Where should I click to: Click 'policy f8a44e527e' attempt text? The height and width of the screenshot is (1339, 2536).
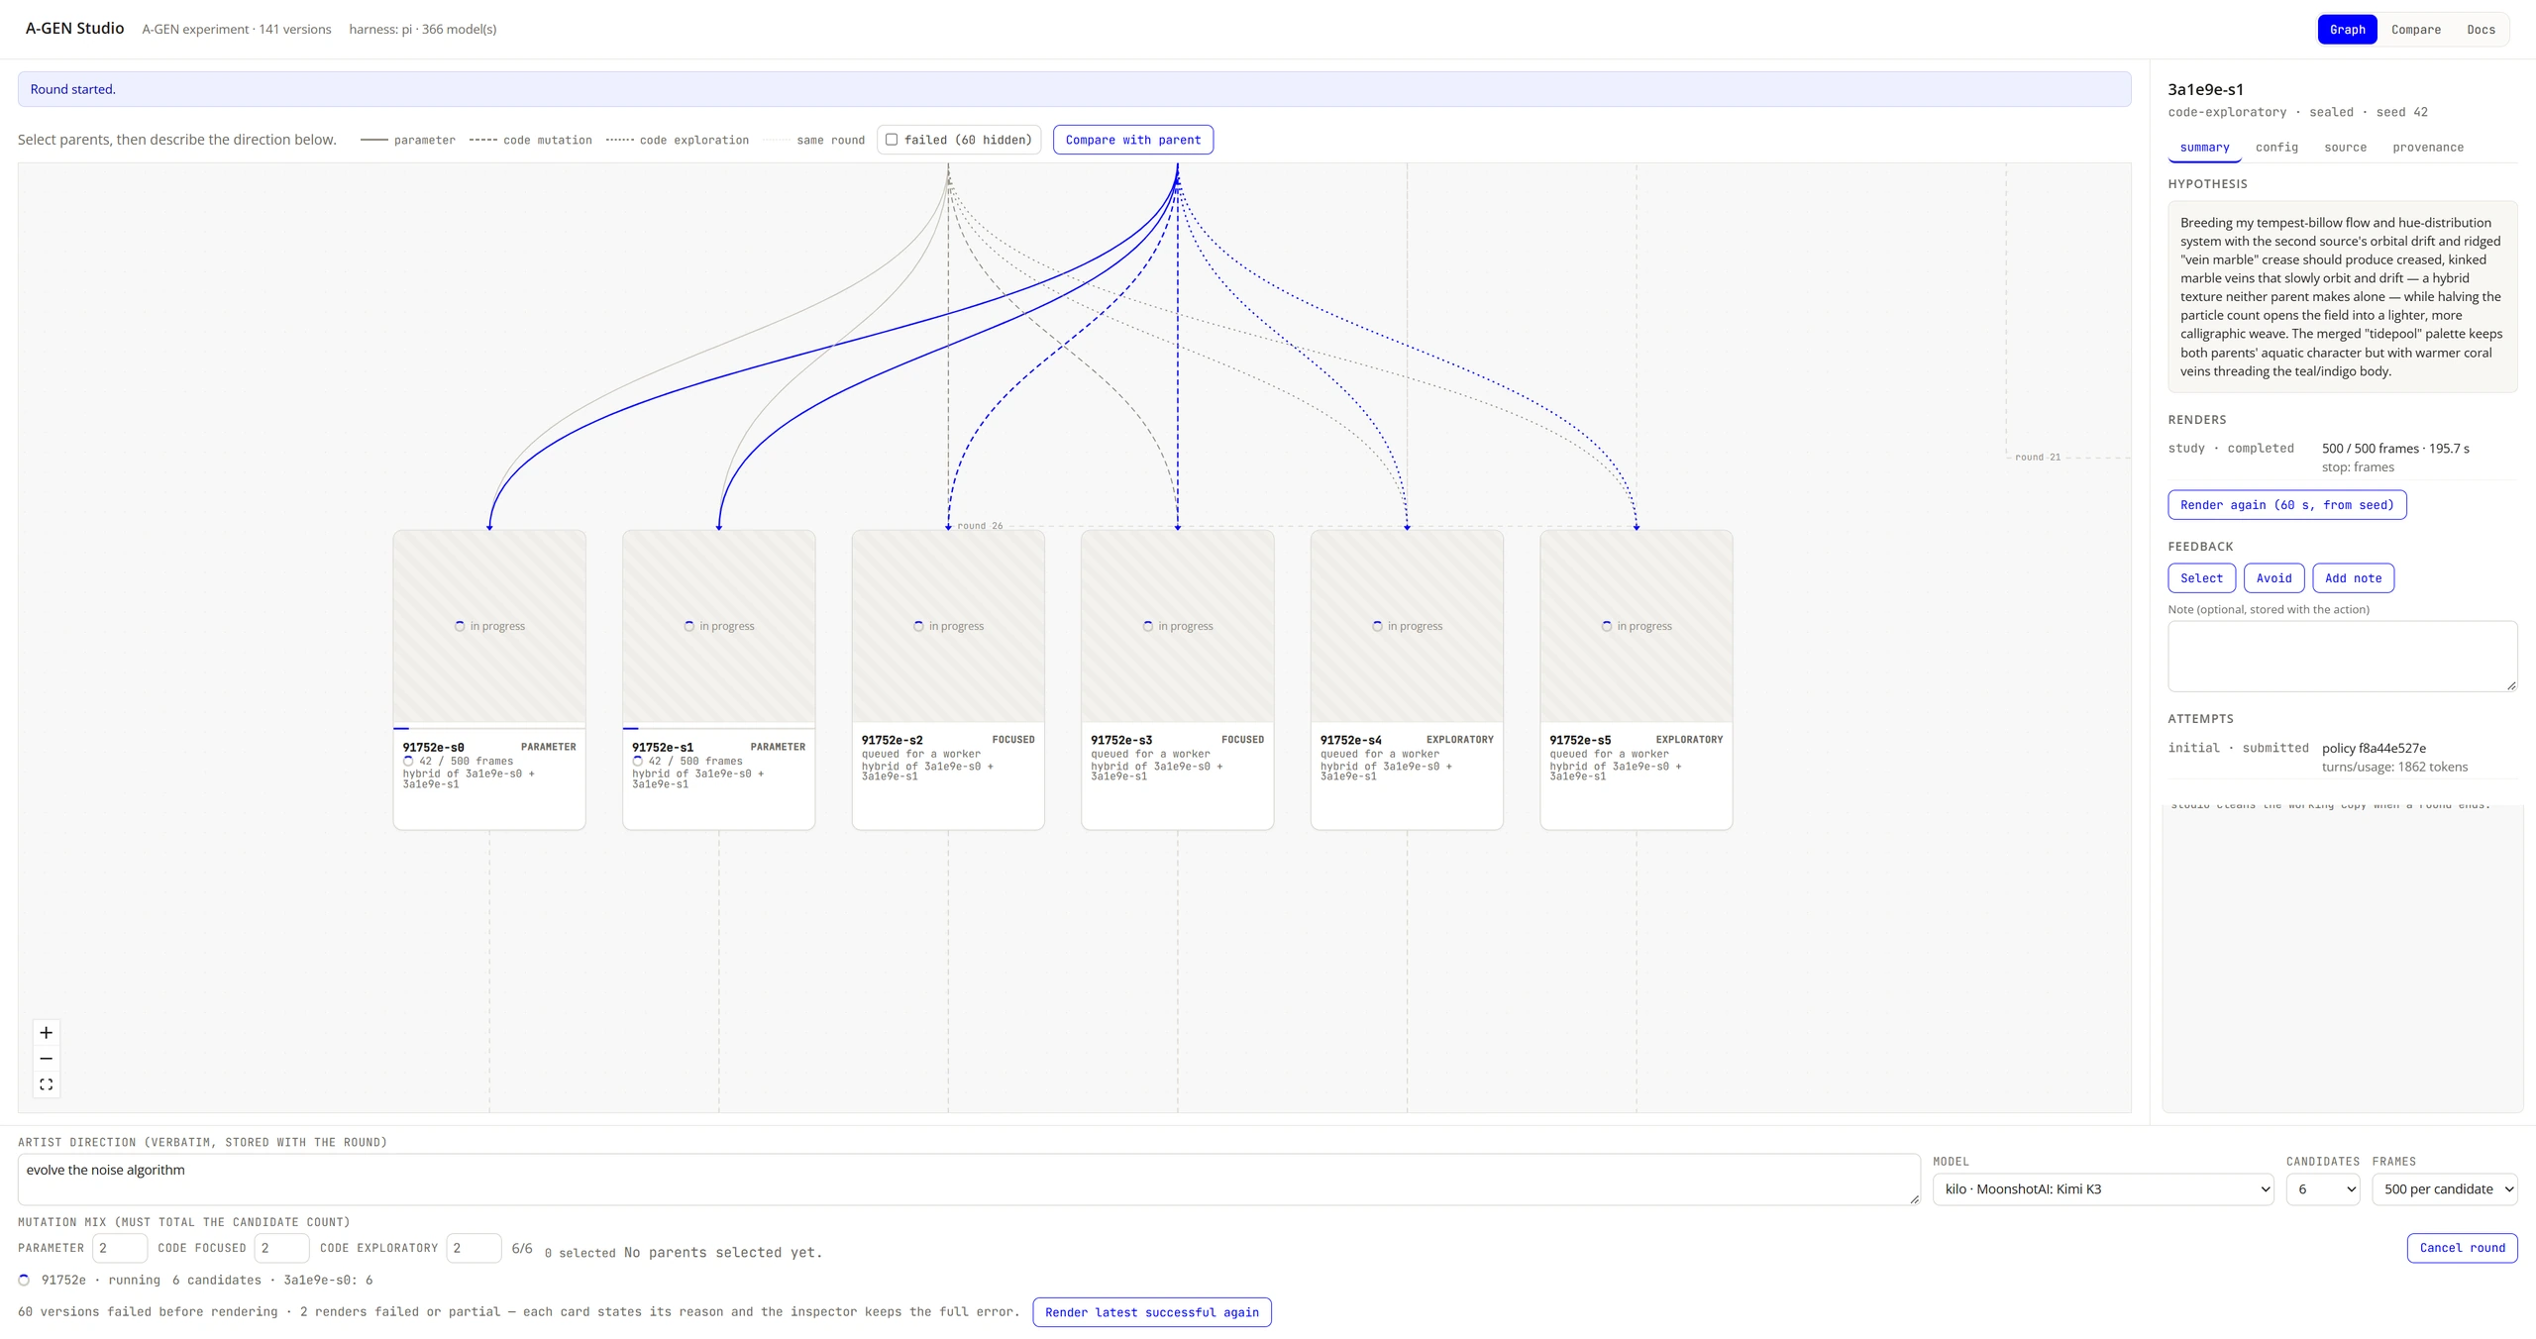pyautogui.click(x=2374, y=748)
